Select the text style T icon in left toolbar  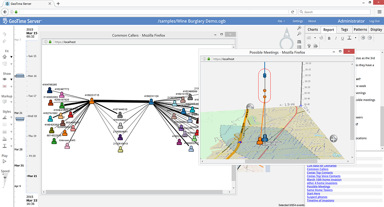coord(5,146)
